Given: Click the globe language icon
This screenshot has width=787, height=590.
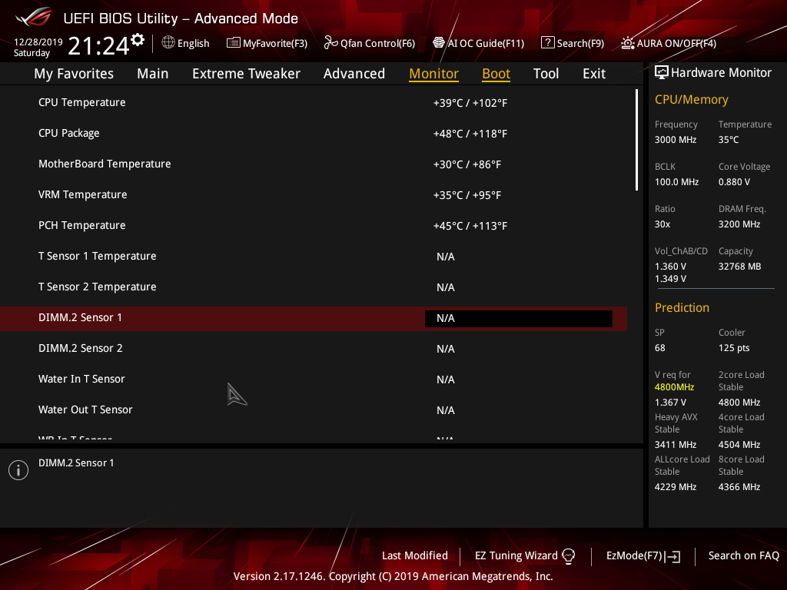Looking at the screenshot, I should (x=168, y=42).
